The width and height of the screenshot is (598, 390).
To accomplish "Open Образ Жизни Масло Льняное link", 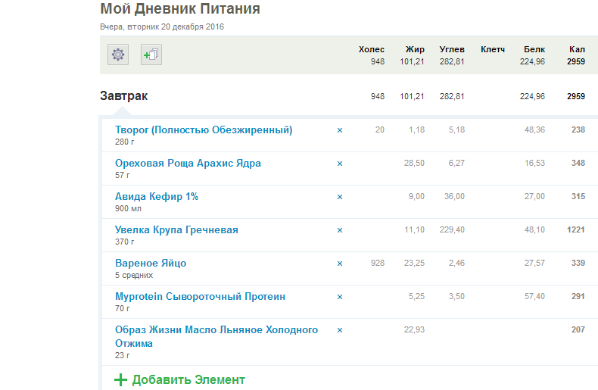I will pos(216,336).
